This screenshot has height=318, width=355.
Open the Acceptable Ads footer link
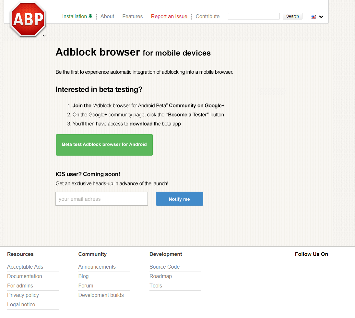point(25,267)
